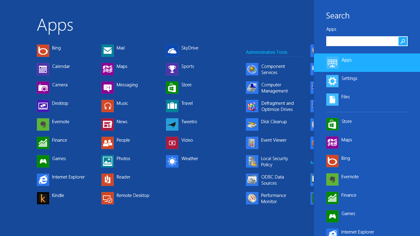
Task: Launch the Travel app icon
Action: click(x=172, y=106)
